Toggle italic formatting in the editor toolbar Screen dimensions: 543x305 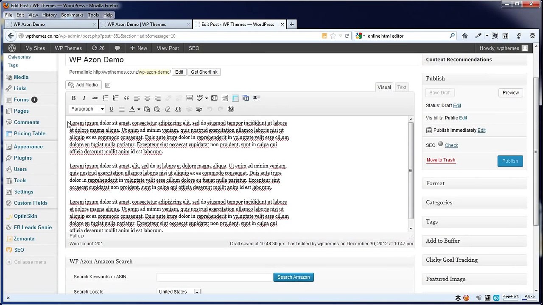[84, 98]
